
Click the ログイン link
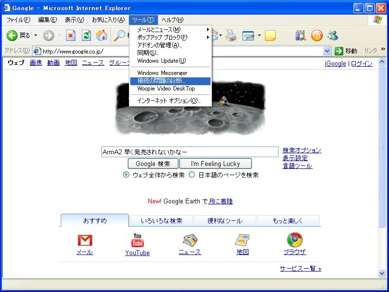pyautogui.click(x=362, y=64)
